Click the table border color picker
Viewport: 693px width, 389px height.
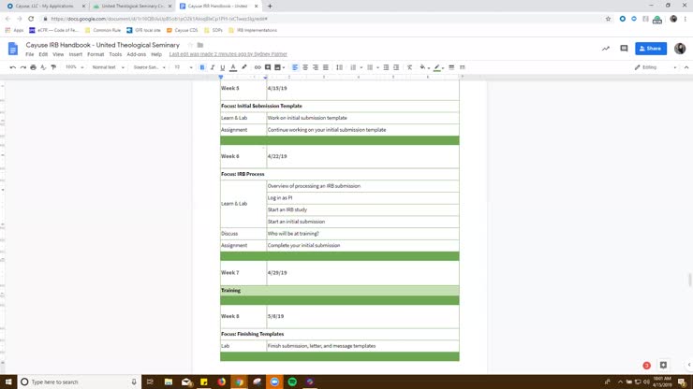click(x=437, y=67)
